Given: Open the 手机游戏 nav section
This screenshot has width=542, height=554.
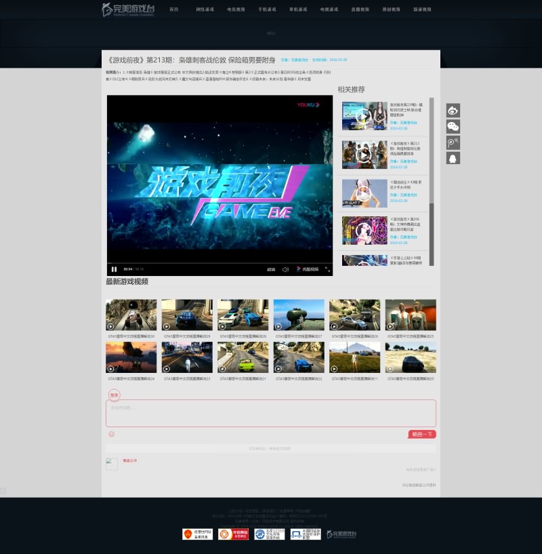Looking at the screenshot, I should point(267,9).
